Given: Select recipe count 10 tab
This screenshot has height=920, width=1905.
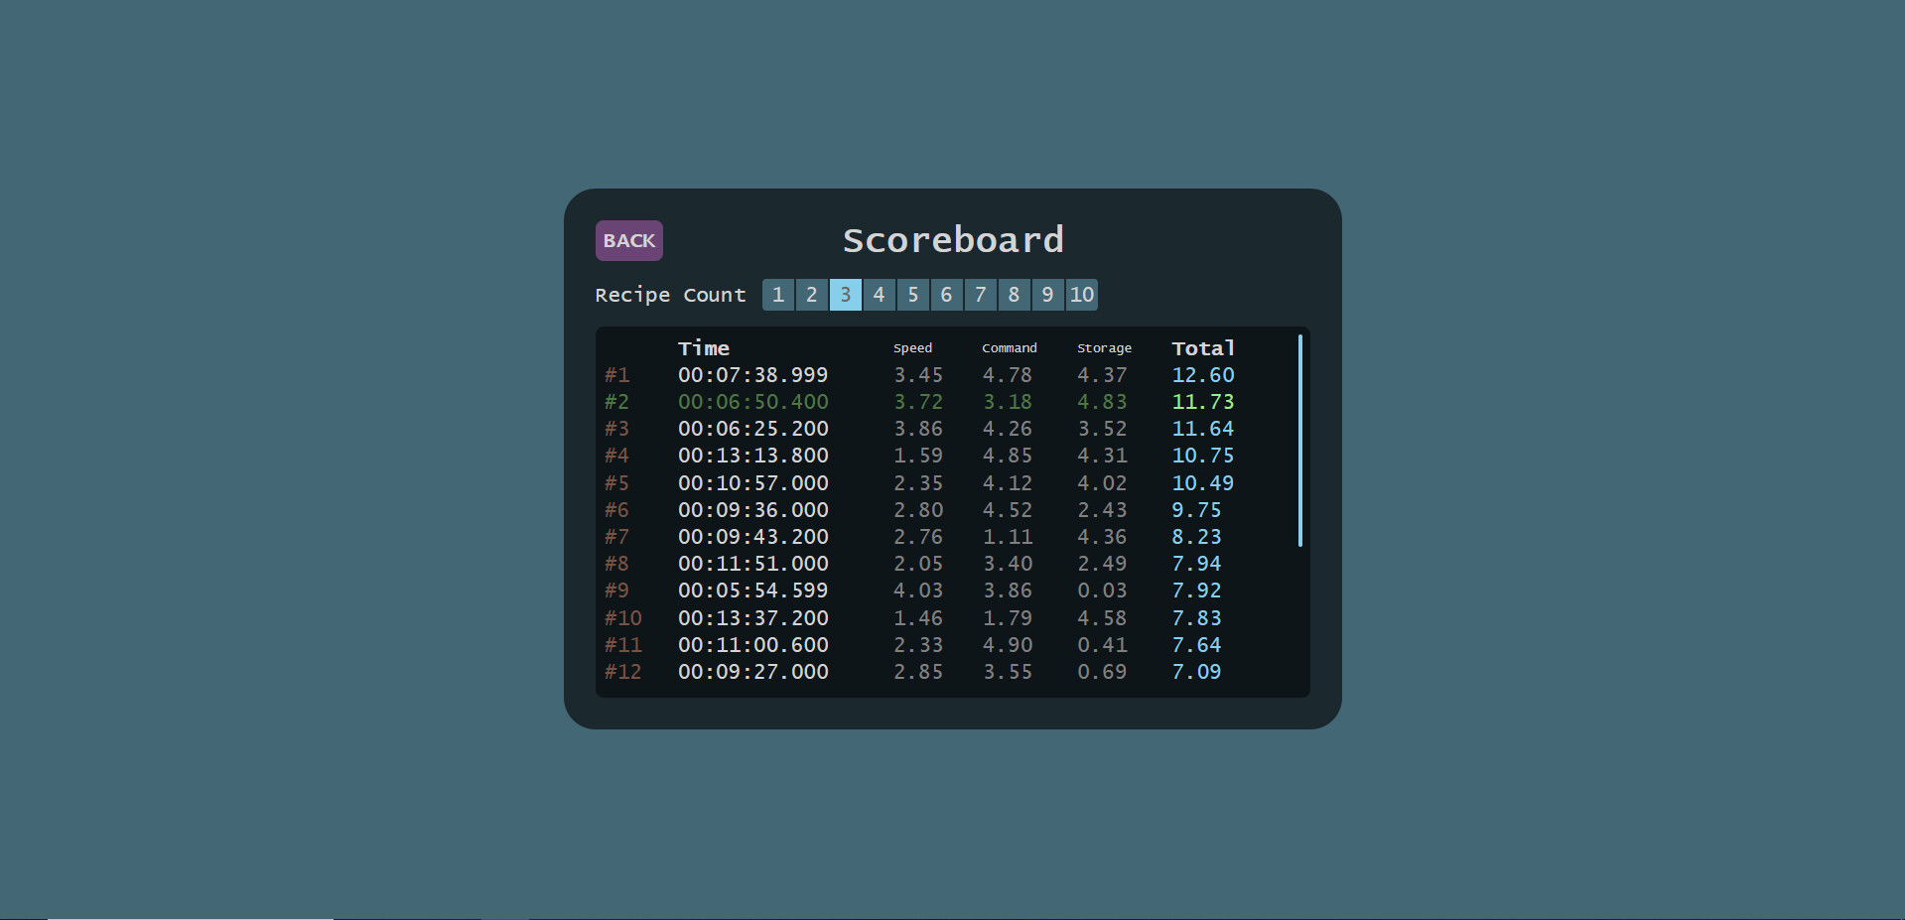Looking at the screenshot, I should pyautogui.click(x=1082, y=295).
